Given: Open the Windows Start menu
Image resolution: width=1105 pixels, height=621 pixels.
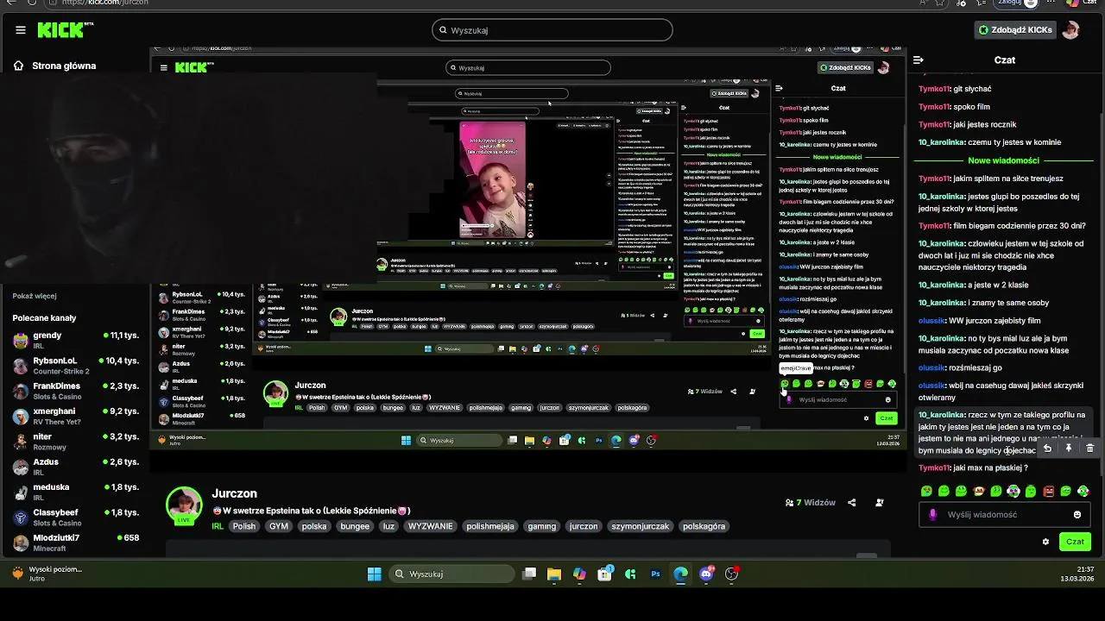Looking at the screenshot, I should [x=374, y=574].
